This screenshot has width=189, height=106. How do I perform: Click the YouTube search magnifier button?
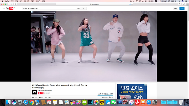[x=83, y=8]
